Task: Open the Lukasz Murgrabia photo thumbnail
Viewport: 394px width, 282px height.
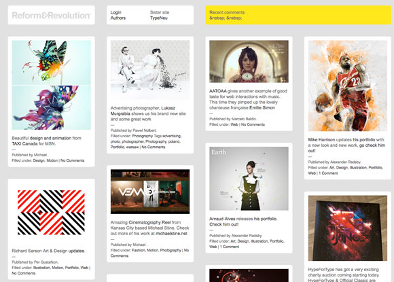Action: click(x=150, y=70)
